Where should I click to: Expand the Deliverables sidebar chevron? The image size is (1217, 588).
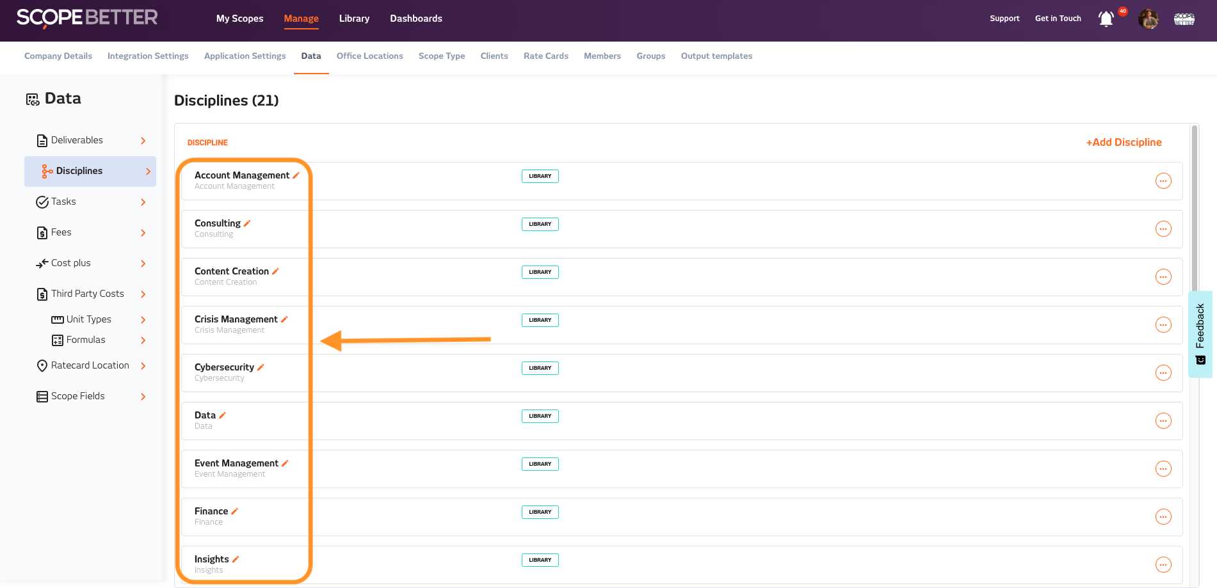click(x=143, y=141)
